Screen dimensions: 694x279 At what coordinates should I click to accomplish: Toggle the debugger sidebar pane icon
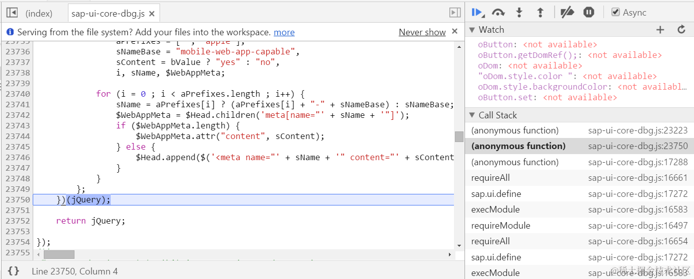[x=455, y=13]
